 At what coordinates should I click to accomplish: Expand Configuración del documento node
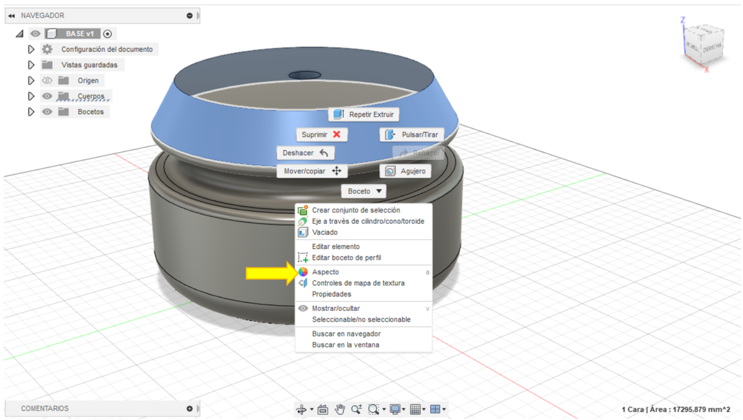32,49
